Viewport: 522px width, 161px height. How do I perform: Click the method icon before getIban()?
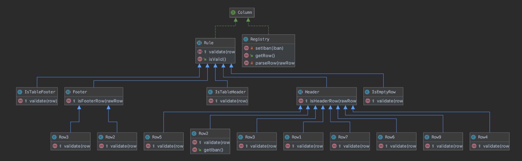click(194, 150)
